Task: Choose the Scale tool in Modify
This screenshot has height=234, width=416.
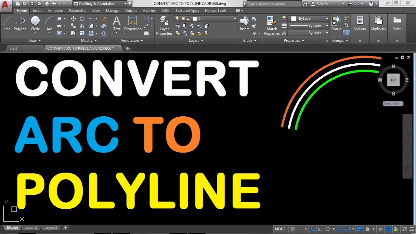Action: tap(82, 33)
